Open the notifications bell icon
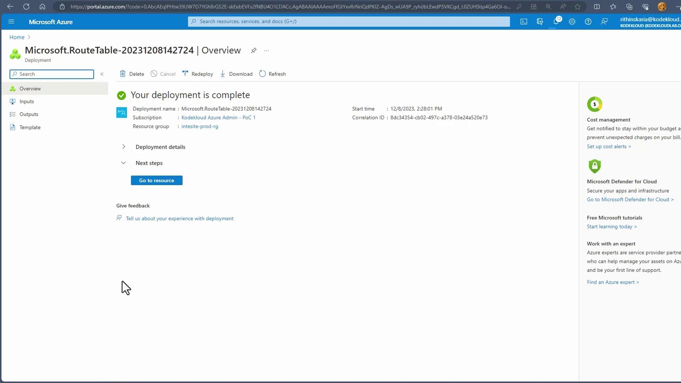 556,22
